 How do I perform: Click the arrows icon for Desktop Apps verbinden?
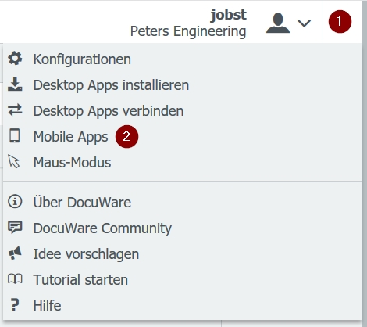click(x=15, y=110)
